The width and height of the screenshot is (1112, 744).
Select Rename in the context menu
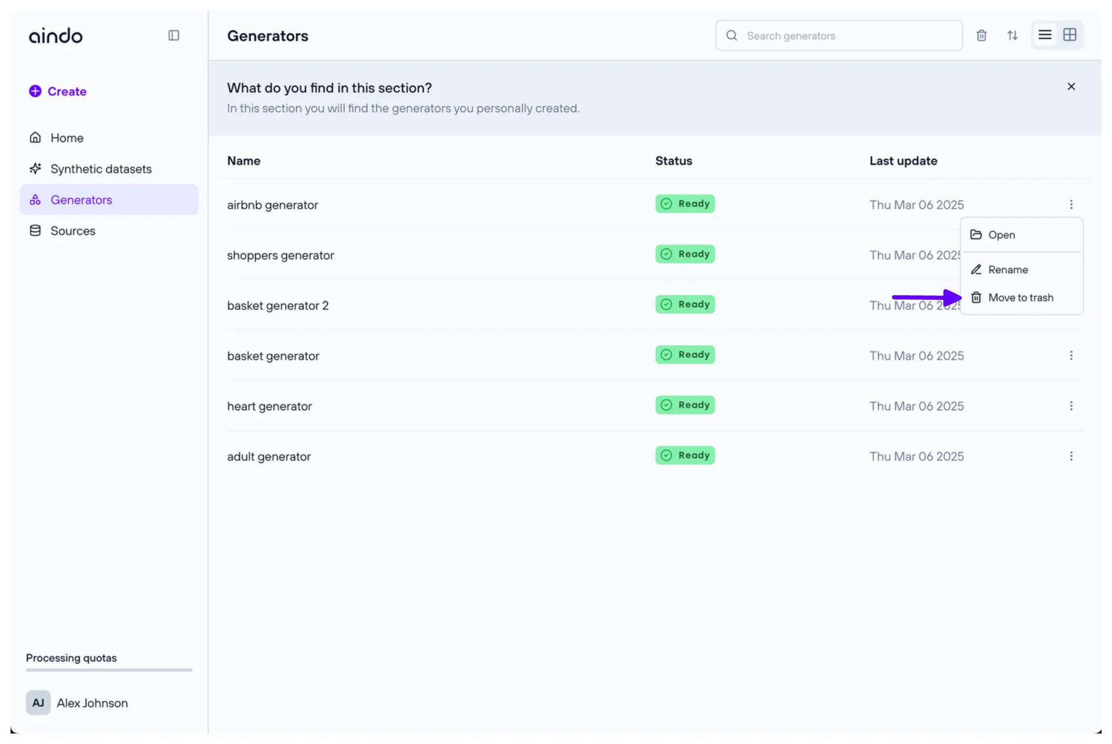[x=1007, y=270]
